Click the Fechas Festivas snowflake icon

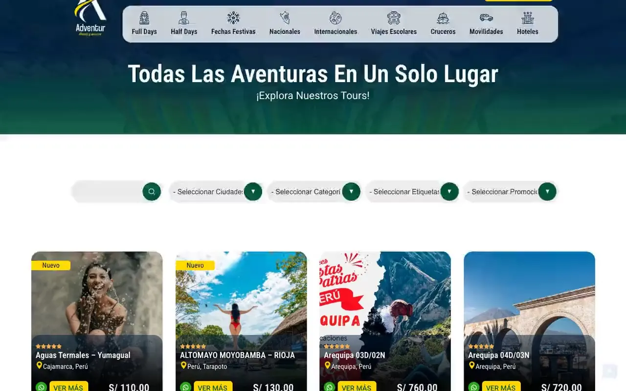[233, 18]
